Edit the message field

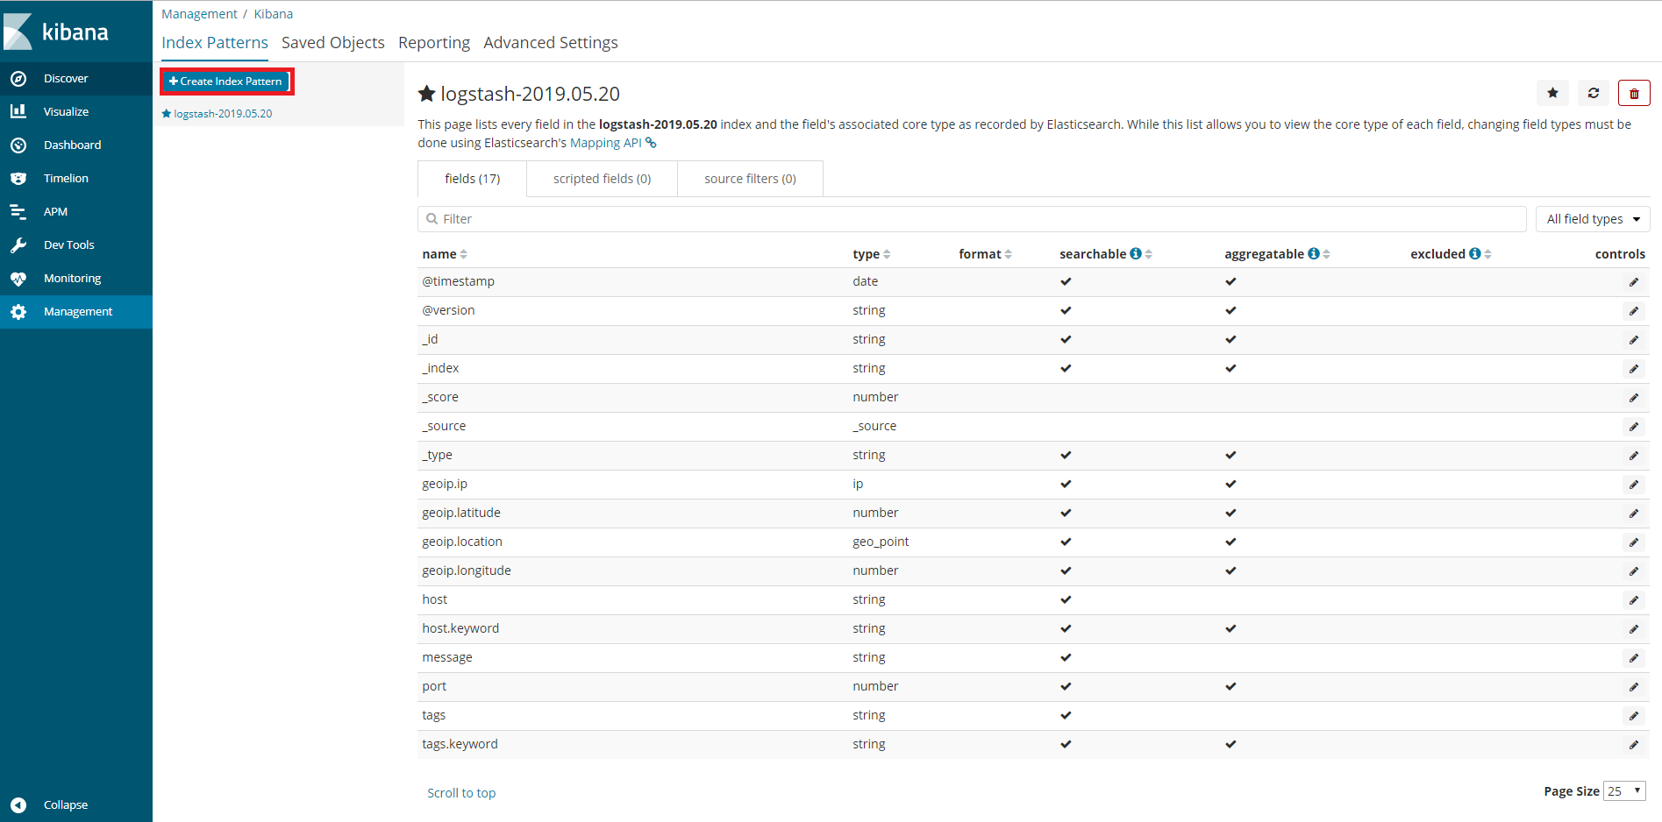click(1634, 658)
